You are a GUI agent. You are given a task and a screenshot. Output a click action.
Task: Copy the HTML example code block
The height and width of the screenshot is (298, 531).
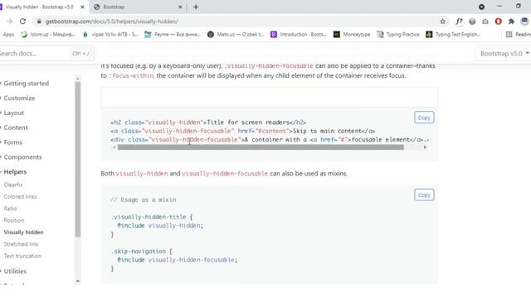424,118
